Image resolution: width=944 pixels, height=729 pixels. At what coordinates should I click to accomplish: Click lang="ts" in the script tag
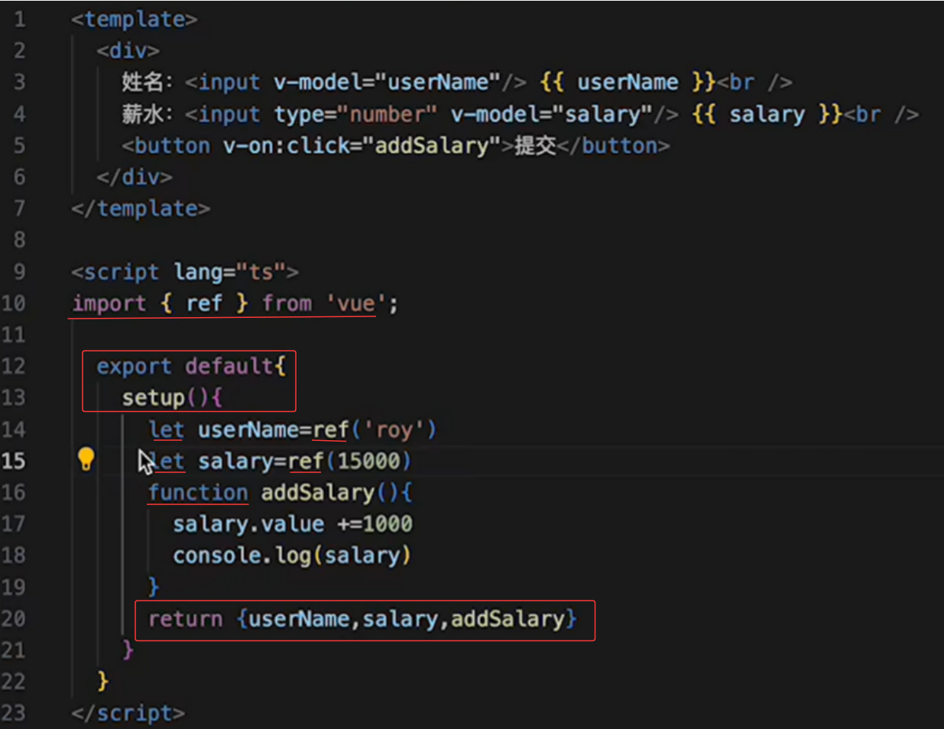pos(230,272)
